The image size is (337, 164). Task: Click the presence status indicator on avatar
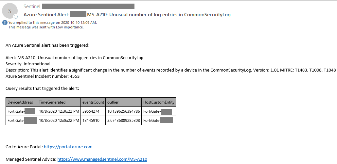(x=16, y=17)
